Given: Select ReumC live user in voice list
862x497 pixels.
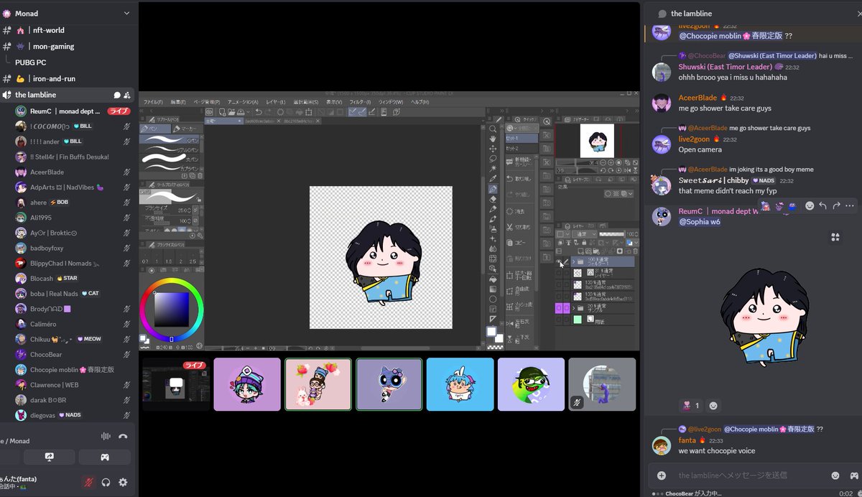Looking at the screenshot, I should point(72,111).
